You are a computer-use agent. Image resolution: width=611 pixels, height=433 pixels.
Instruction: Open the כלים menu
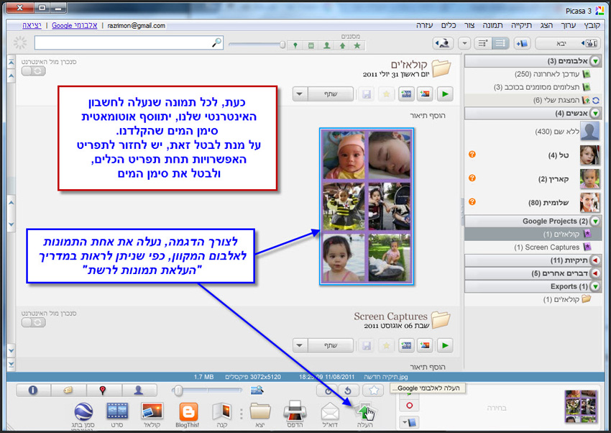pos(449,25)
